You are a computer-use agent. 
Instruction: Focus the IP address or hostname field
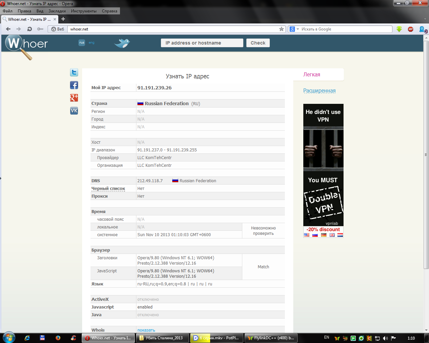pos(202,43)
